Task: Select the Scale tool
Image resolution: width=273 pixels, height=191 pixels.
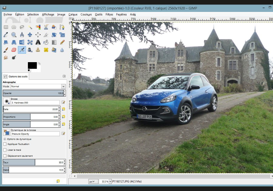Action: tap(62, 35)
